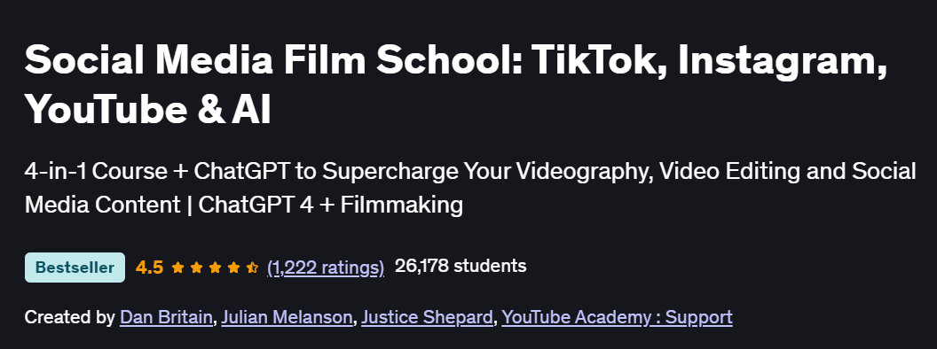Click 'ChatGPT 4 + Filmmaking' subtitle text

pyautogui.click(x=330, y=205)
